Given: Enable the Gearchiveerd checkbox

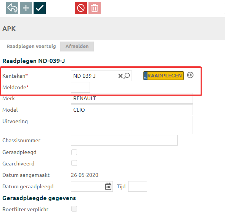Looking at the screenshot, I should click(74, 163).
